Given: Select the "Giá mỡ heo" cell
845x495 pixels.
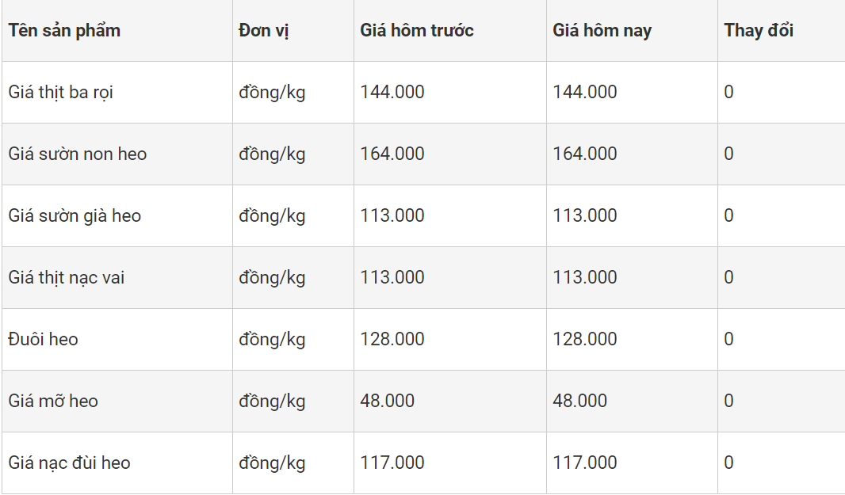Looking at the screenshot, I should [x=53, y=402].
